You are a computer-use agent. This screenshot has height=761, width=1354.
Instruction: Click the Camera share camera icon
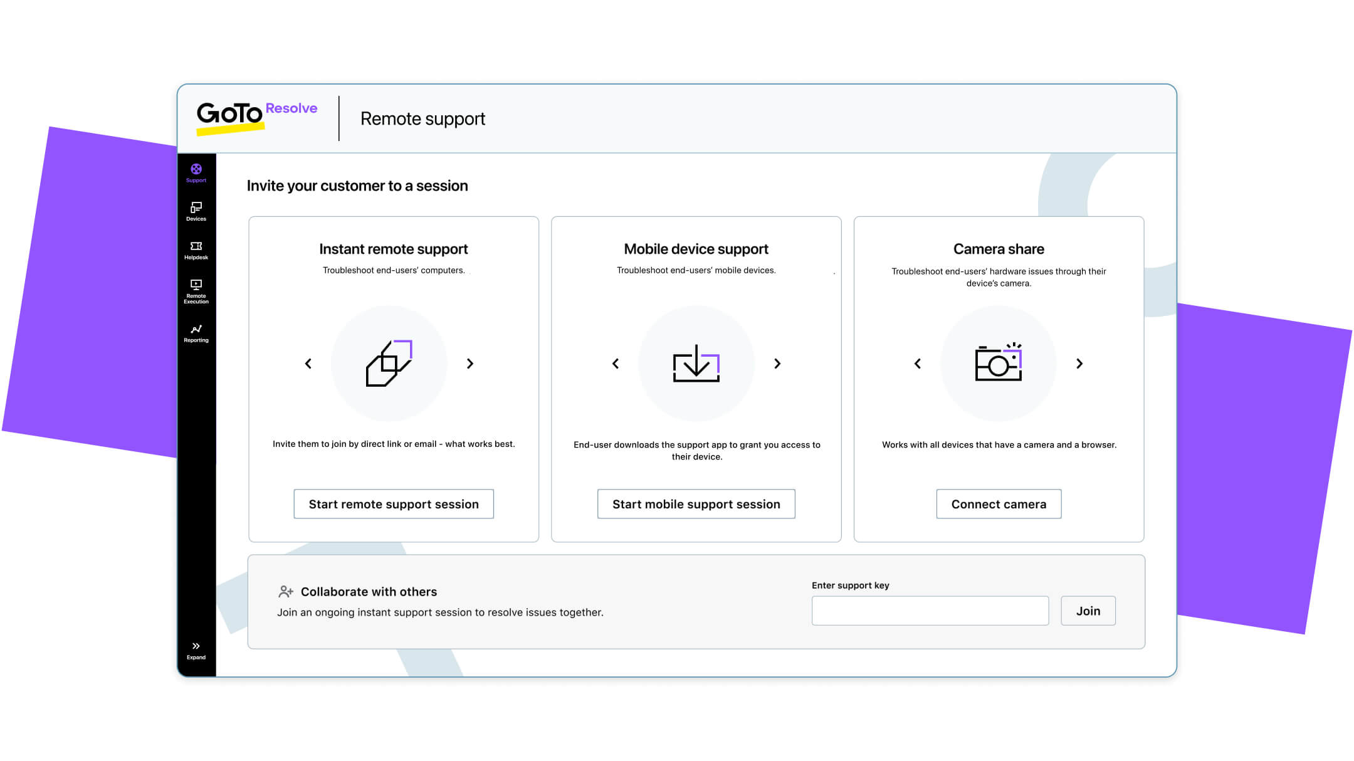[999, 364]
